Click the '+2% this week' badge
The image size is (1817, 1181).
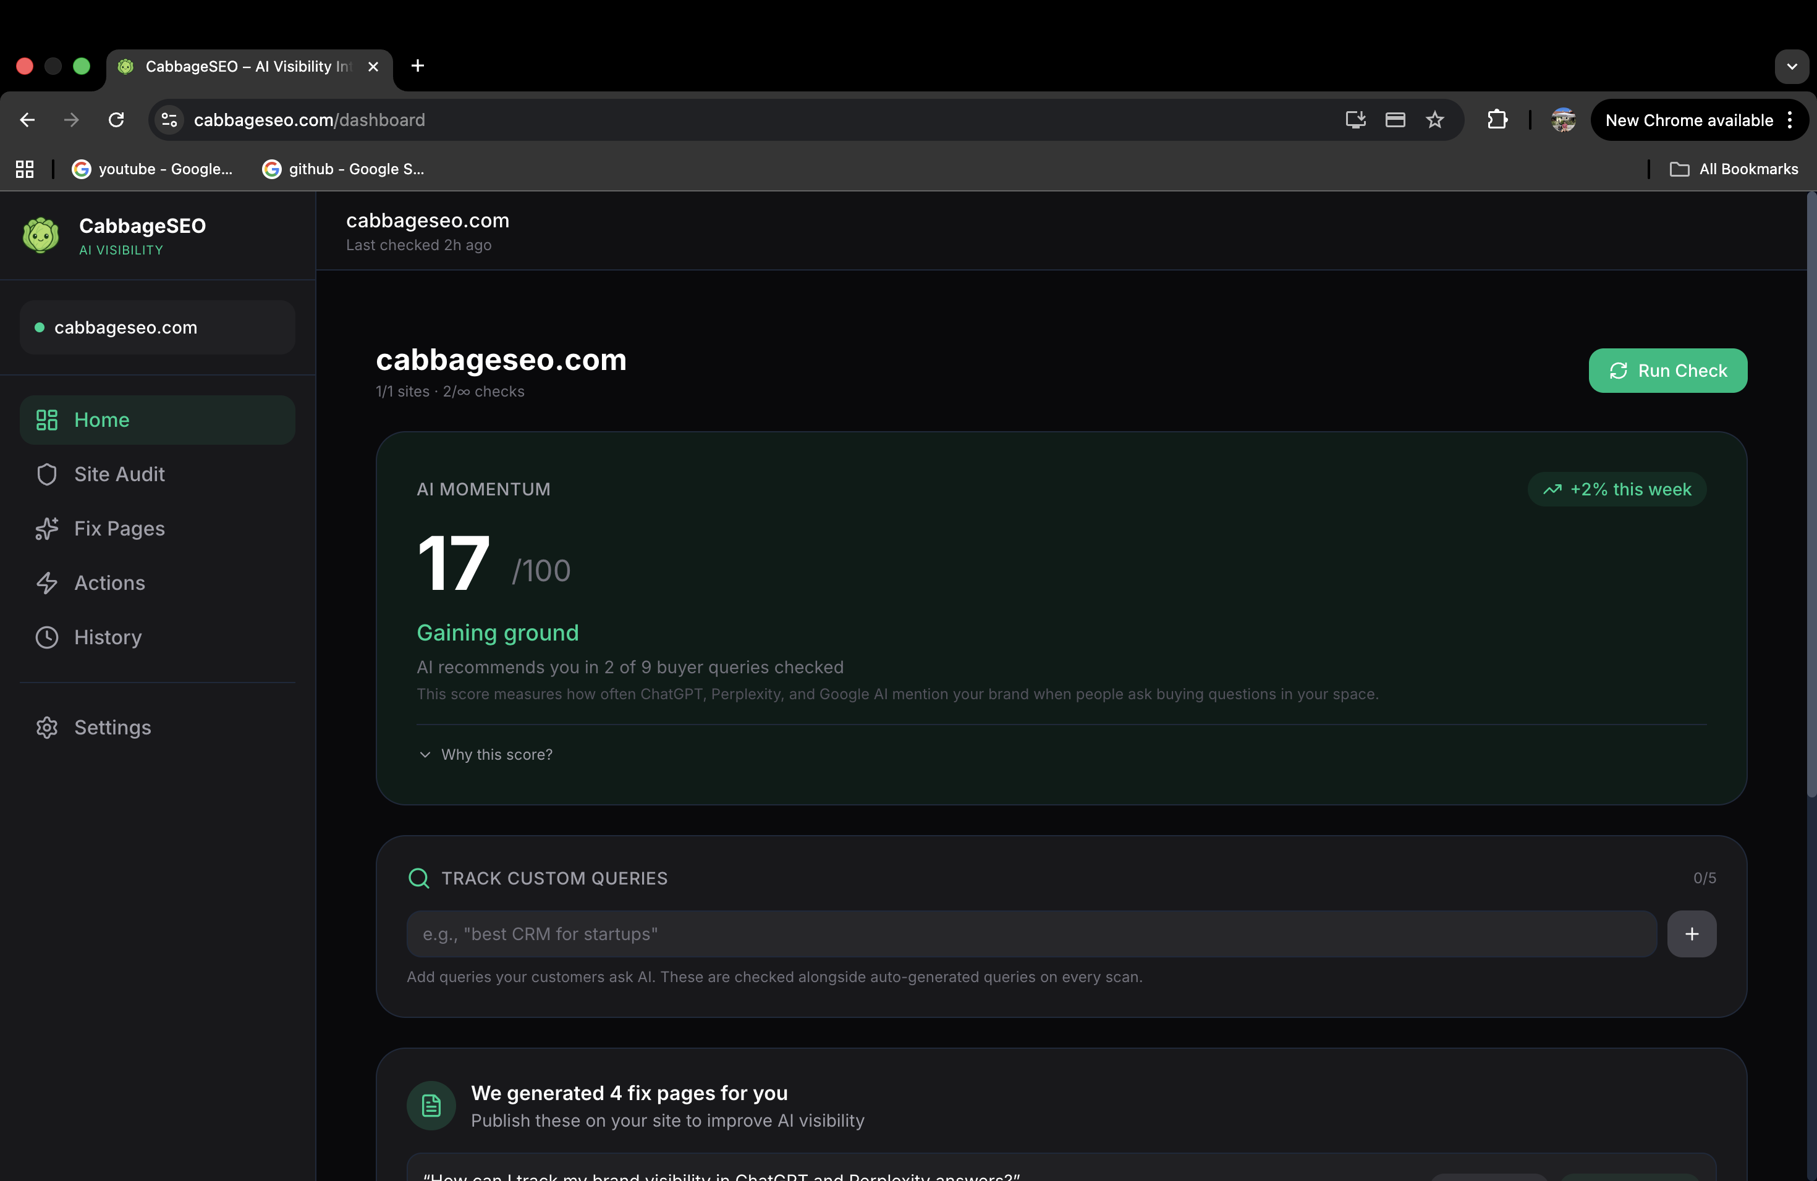pos(1617,489)
